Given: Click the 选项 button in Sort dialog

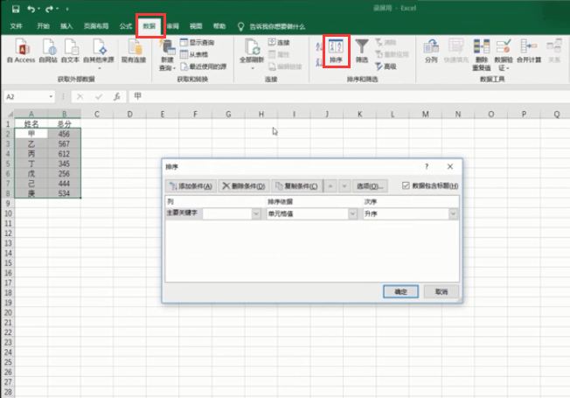Looking at the screenshot, I should (369, 186).
